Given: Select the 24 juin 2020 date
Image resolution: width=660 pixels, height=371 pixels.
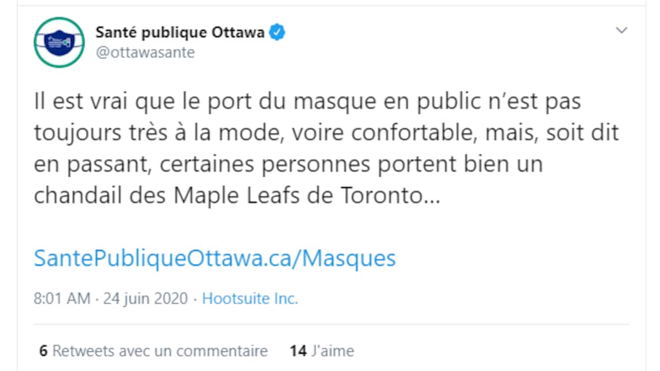Looking at the screenshot, I should tap(145, 299).
